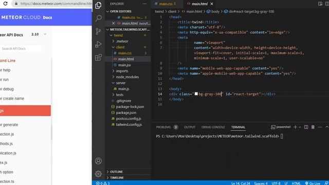
Task: Collapse the twind folder
Action: (x=111, y=35)
